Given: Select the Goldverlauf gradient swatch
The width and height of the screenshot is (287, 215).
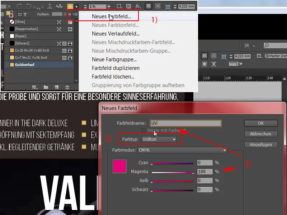Looking at the screenshot, I should click(39, 65).
